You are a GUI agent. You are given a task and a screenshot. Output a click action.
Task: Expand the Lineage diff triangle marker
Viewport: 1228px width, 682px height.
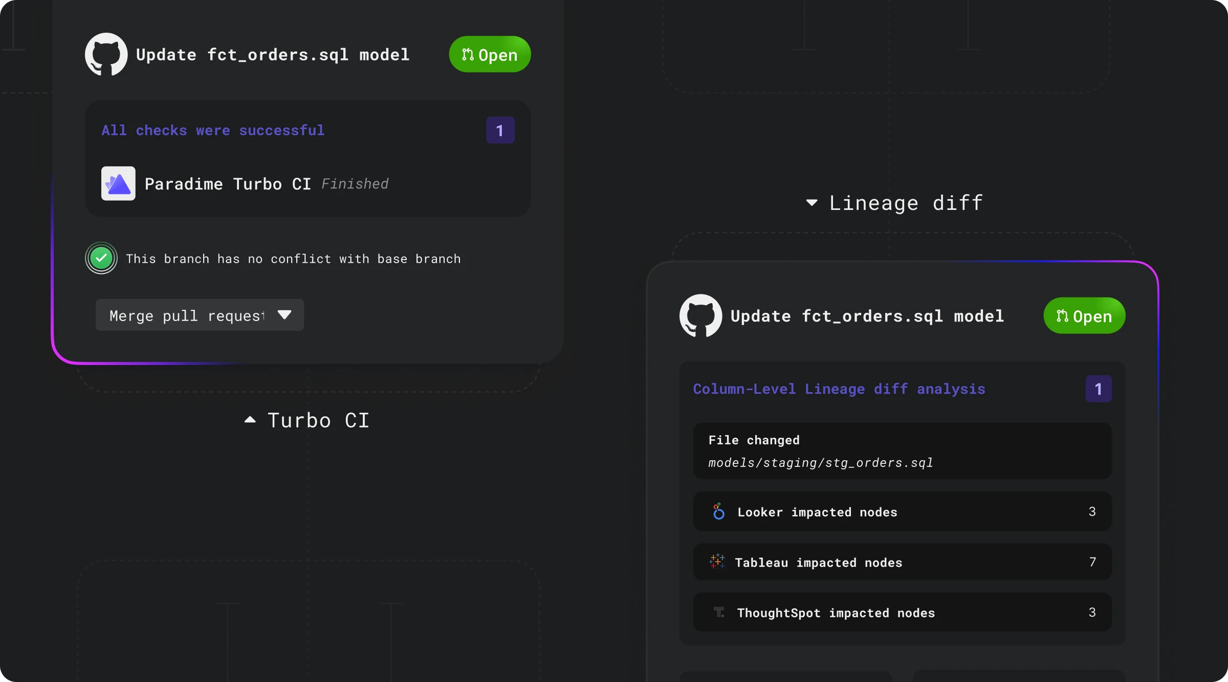812,203
